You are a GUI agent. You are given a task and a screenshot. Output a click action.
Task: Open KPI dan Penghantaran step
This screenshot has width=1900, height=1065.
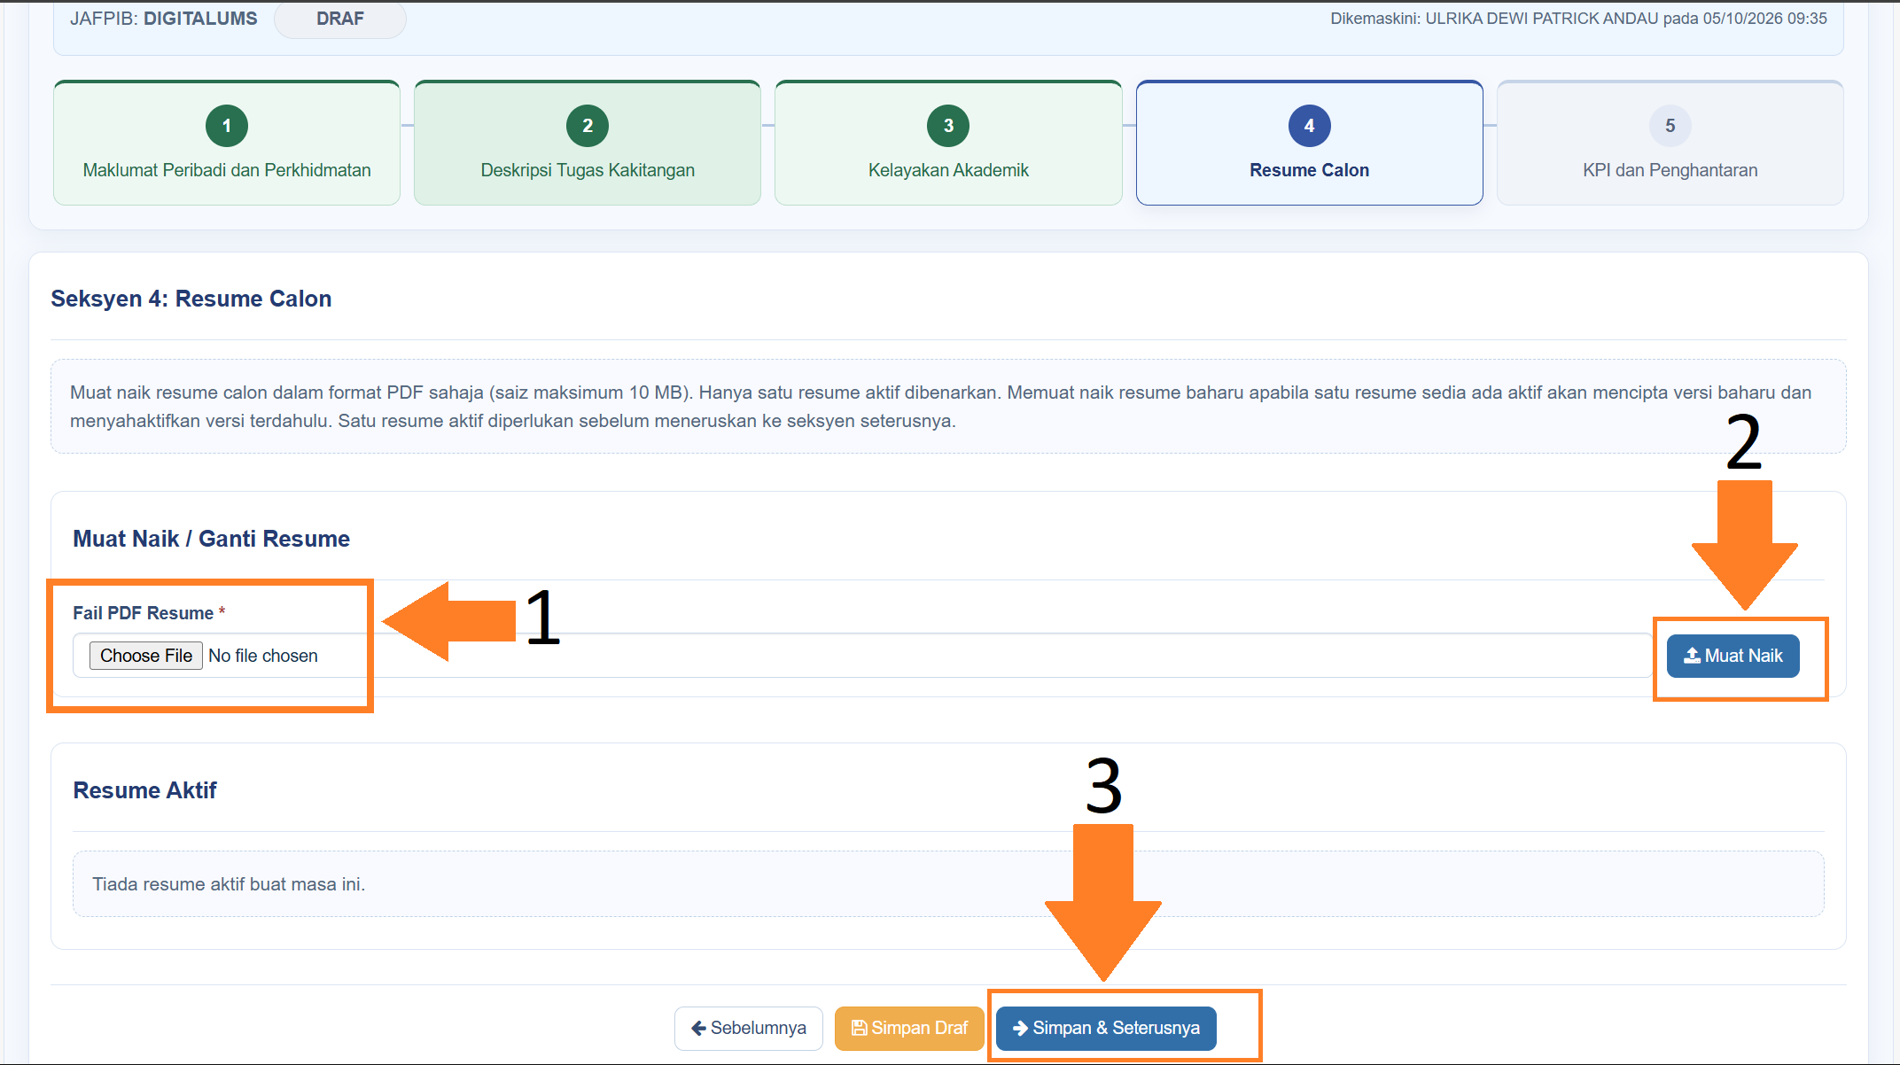point(1670,144)
